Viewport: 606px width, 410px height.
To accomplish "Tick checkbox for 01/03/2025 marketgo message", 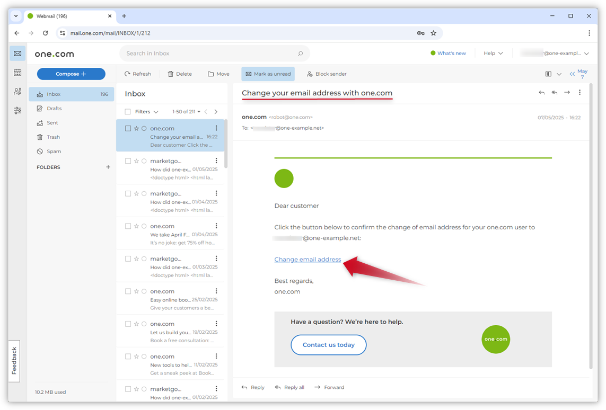I will 128,259.
